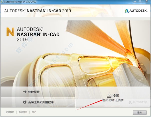Minimize the installer window
Screen dimensions: 151x117
click(x=135, y=1)
